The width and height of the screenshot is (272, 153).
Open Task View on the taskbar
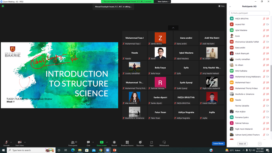click(x=65, y=150)
